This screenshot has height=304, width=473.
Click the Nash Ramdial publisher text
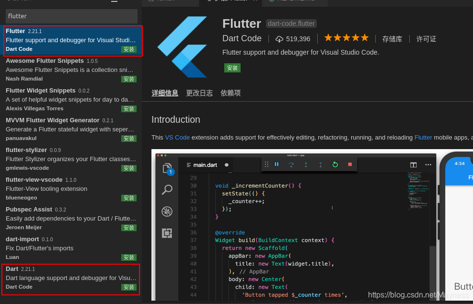[24, 79]
